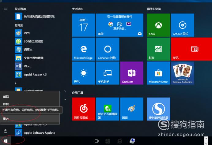Open Microsoft Solitaire Collection tile

183,73
